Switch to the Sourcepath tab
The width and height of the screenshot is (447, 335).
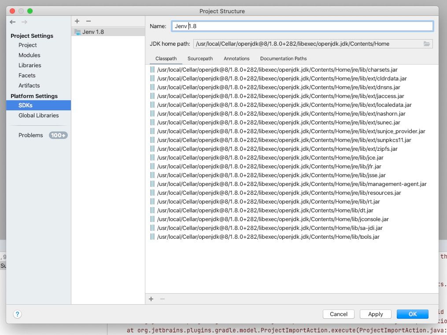tap(200, 58)
